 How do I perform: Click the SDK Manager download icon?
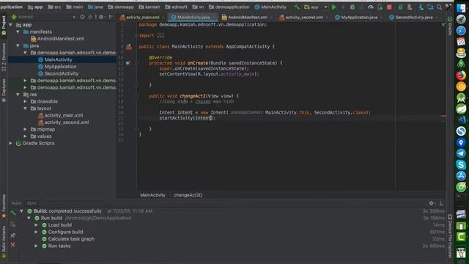point(421,7)
